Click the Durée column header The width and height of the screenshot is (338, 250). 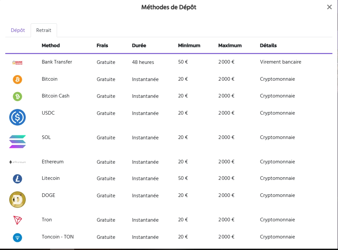coord(139,45)
